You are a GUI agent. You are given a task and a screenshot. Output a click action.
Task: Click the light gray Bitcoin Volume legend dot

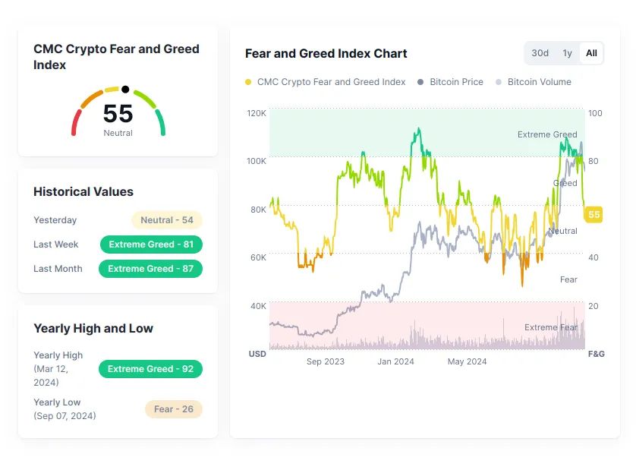499,82
